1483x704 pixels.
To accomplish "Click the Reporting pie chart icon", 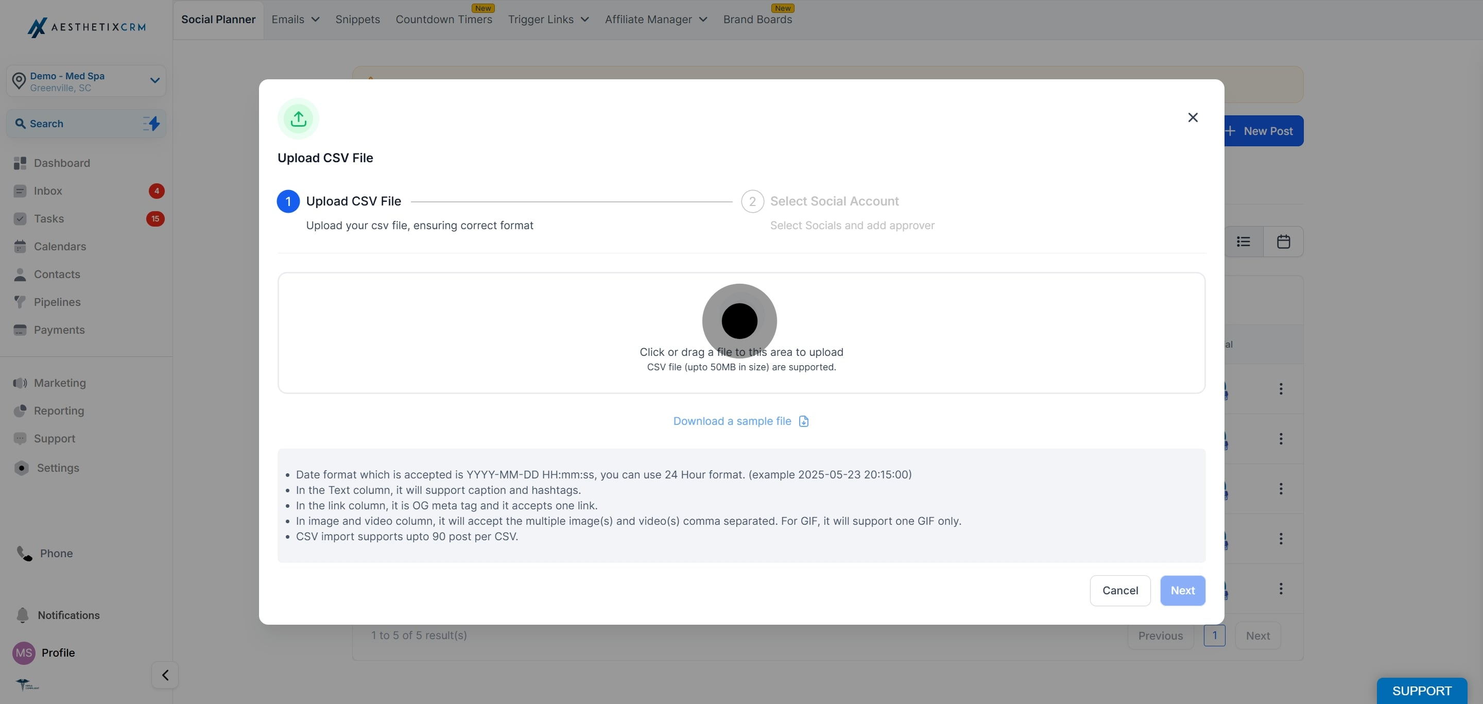I will click(x=20, y=410).
